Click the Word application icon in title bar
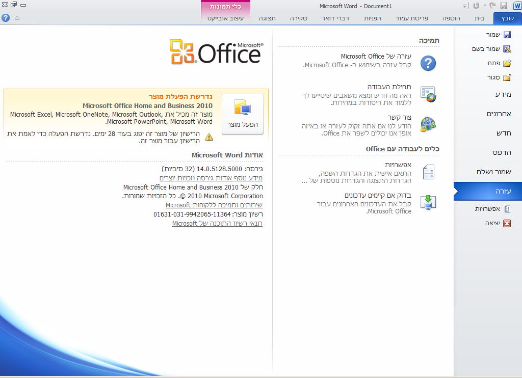Image resolution: width=522 pixels, height=378 pixels. click(515, 6)
